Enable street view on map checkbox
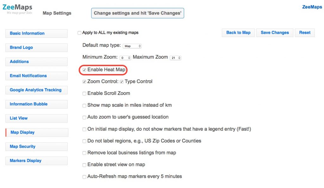Screen dimensions: 324x188 pos(84,165)
